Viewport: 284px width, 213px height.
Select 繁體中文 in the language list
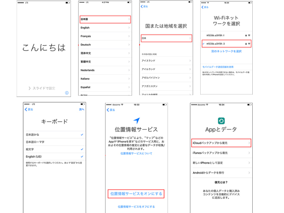coord(105,62)
